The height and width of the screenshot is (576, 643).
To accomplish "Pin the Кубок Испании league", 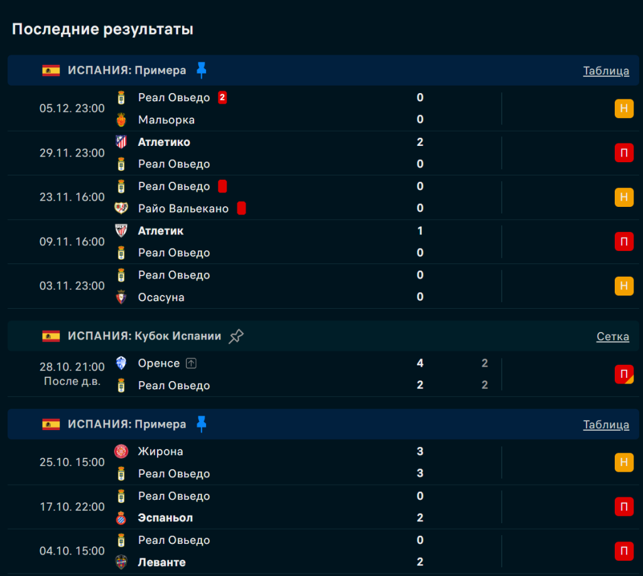I will tap(235, 336).
